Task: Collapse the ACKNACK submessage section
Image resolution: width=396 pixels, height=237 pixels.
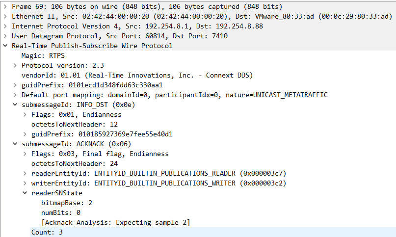Action: coord(15,144)
